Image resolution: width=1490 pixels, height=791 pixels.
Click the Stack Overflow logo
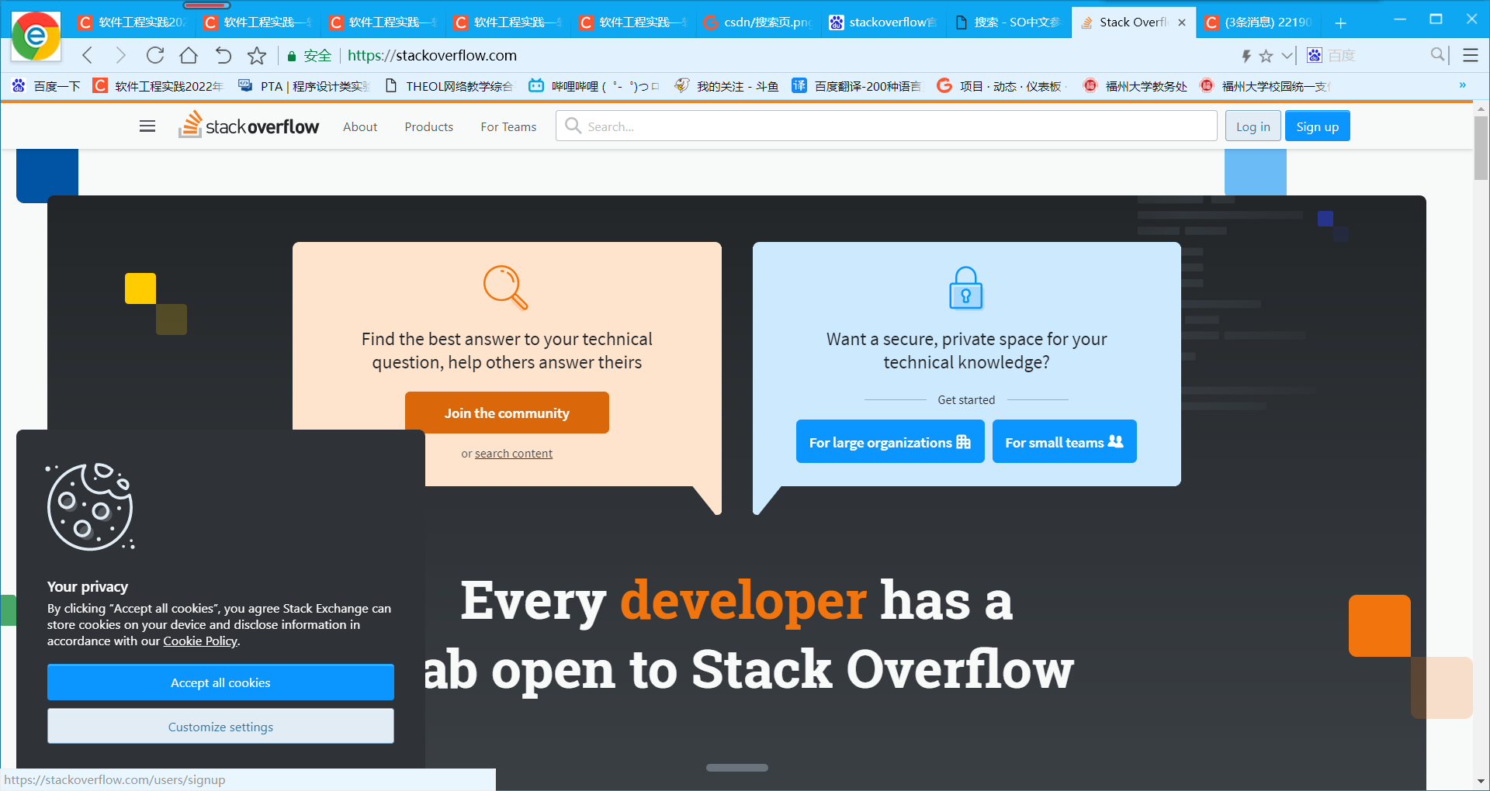pyautogui.click(x=248, y=125)
